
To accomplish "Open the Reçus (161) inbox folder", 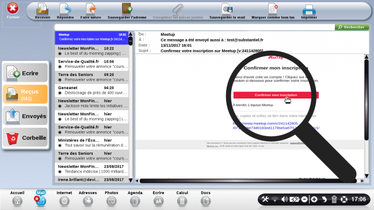I will click(25, 94).
